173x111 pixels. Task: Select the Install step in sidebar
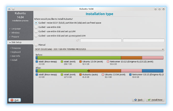(x=14, y=60)
